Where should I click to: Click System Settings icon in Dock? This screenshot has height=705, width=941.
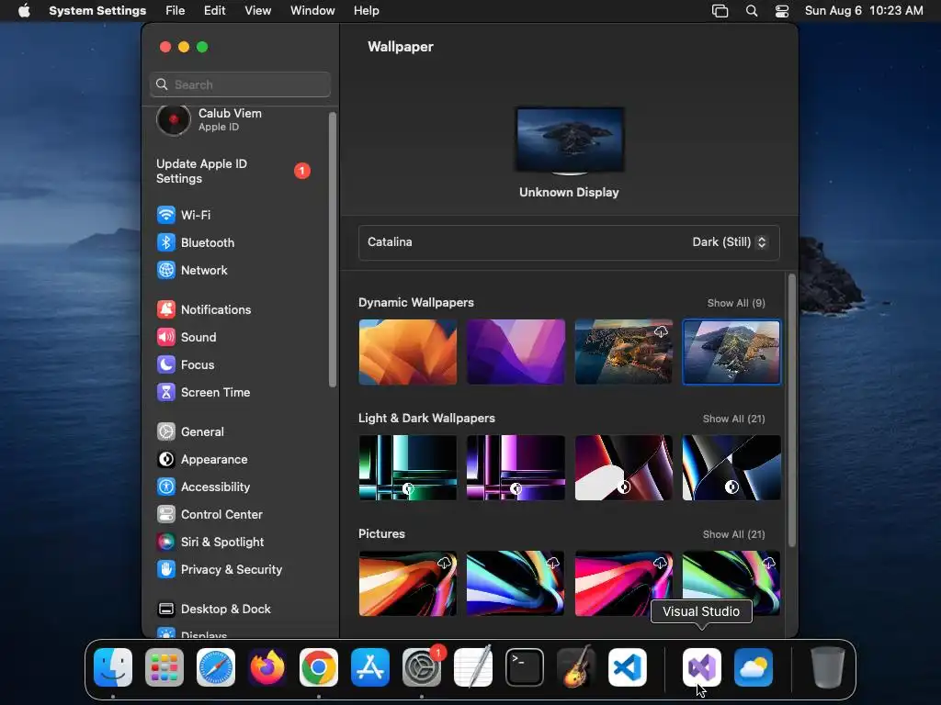pos(422,667)
